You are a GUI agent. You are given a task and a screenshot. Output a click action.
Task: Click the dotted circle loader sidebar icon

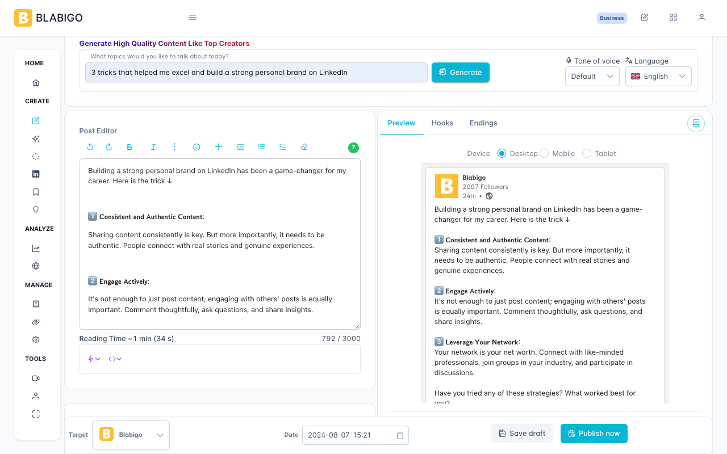click(x=36, y=156)
